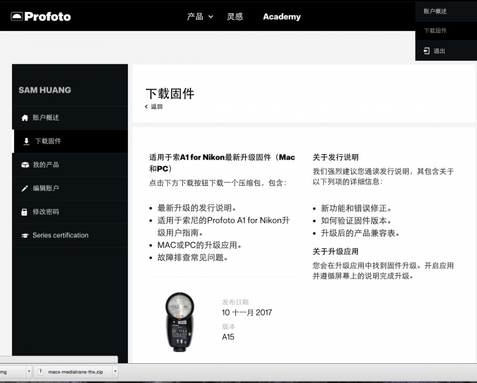Expand the 产品 dropdown menu
The width and height of the screenshot is (477, 383).
pyautogui.click(x=200, y=17)
